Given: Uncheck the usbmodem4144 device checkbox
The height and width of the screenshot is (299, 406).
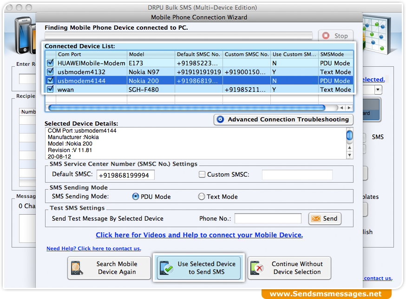Looking at the screenshot, I should (x=50, y=80).
